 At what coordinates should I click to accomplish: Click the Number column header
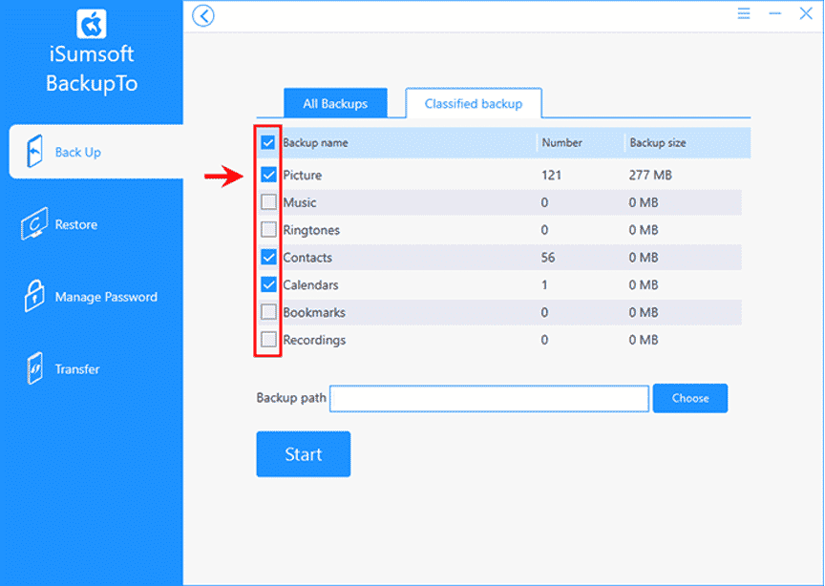pyautogui.click(x=561, y=142)
